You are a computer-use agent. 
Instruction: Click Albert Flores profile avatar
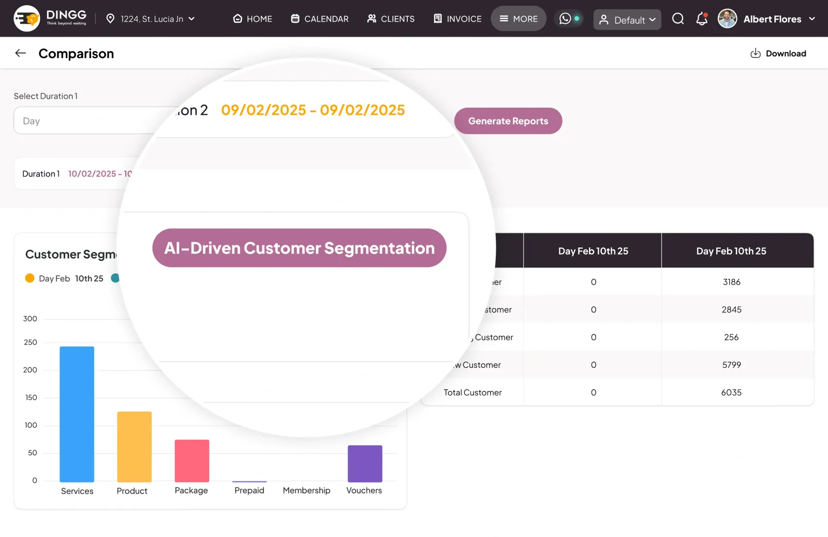click(727, 19)
